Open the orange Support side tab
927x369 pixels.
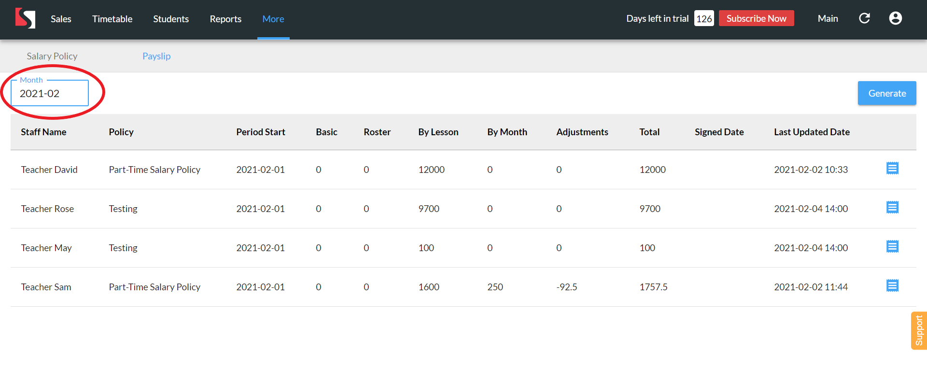click(919, 330)
